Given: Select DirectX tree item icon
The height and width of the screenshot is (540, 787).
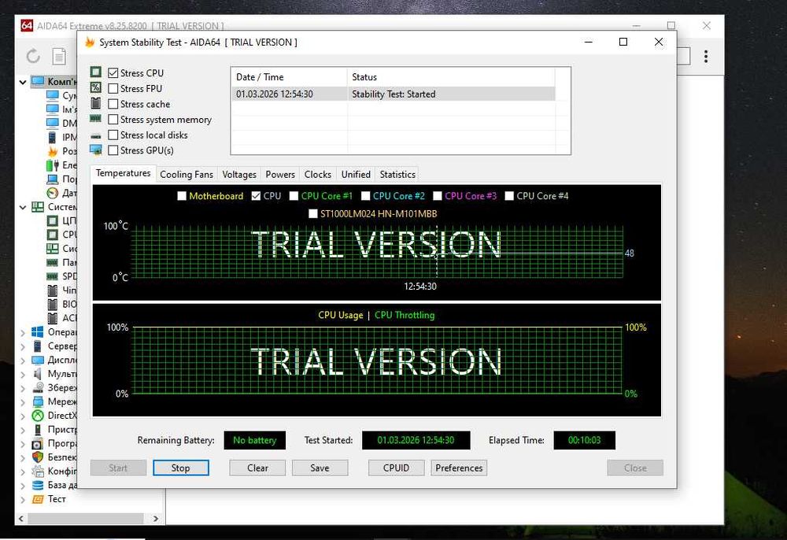Looking at the screenshot, I should tap(38, 416).
